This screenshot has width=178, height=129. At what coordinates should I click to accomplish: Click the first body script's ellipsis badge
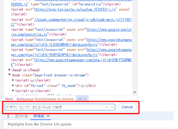pyautogui.click(x=32, y=81)
